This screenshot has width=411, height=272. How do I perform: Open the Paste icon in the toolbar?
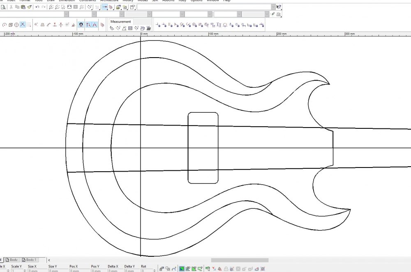(x=24, y=7)
